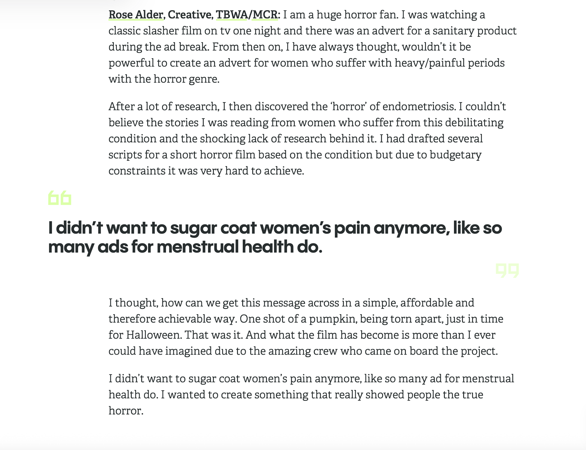This screenshot has width=586, height=450.
Task: Click the phrase "heavy/painful periods"
Action: 449,63
